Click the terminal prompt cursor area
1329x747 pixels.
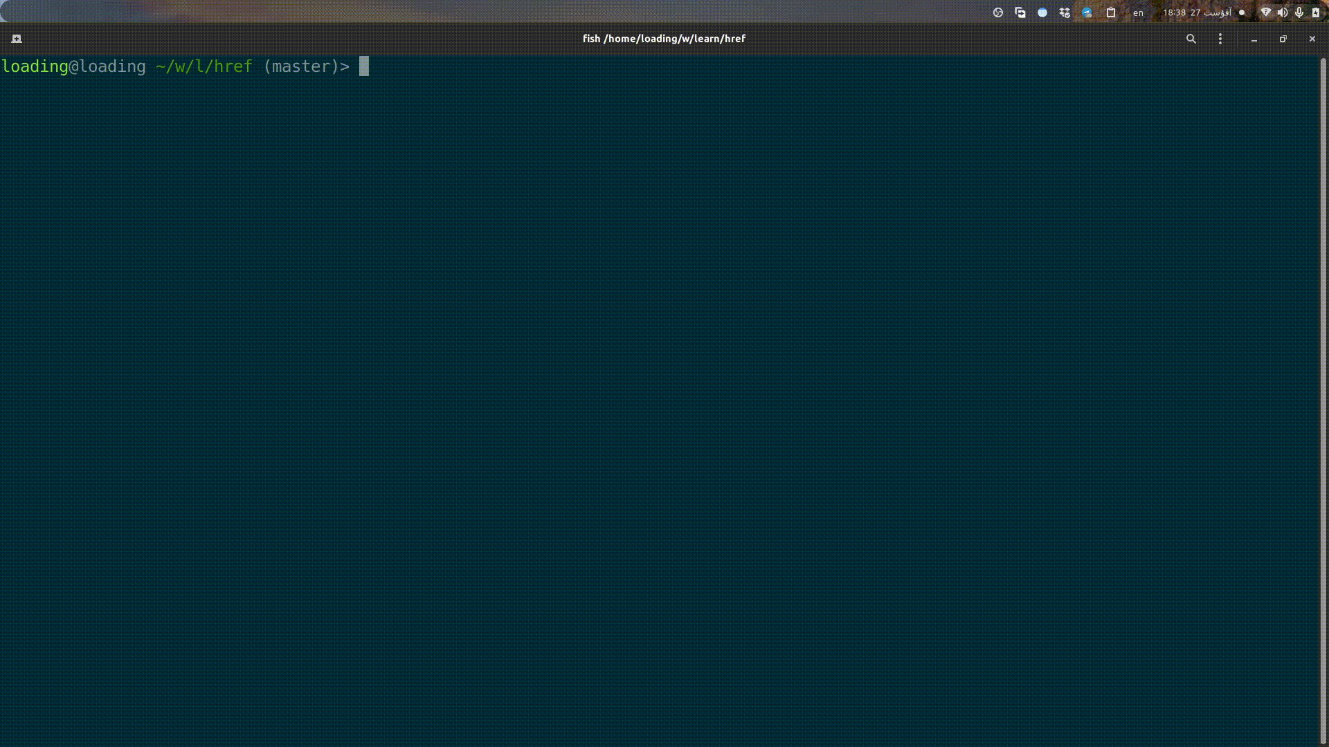point(364,66)
